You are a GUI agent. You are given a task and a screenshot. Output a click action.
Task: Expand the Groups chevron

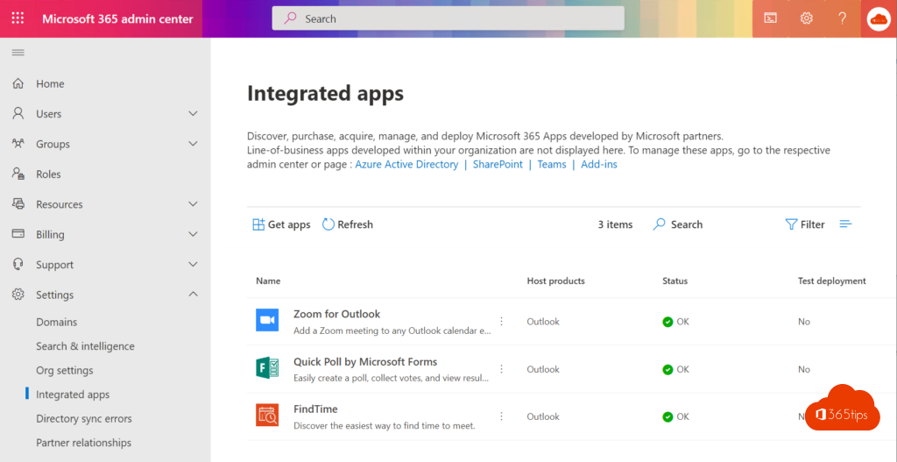[194, 144]
